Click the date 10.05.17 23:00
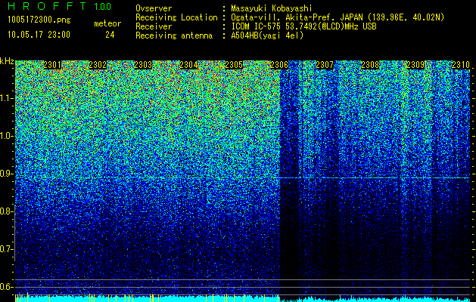 point(39,35)
